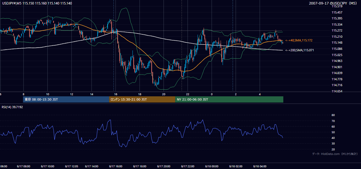Click the 9/17 12:05 time axis label
The width and height of the screenshot is (361, 169).
(x=71, y=166)
